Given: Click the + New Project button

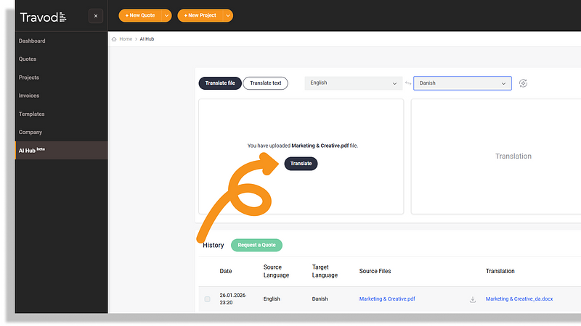Looking at the screenshot, I should [200, 15].
